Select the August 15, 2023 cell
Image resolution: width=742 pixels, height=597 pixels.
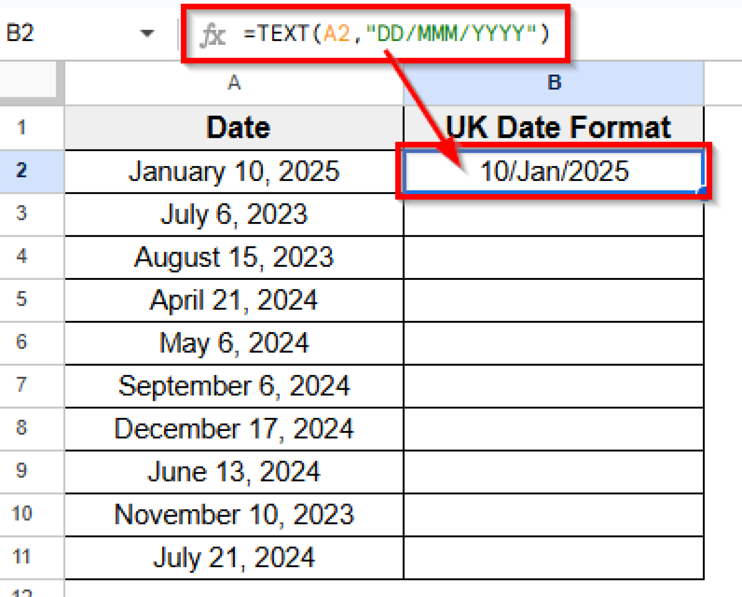[x=234, y=257]
